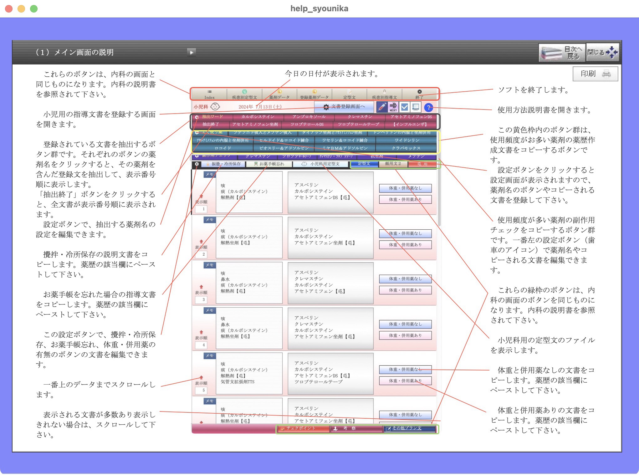Click the NEXT arrow icon
This screenshot has width=639, height=475.
coord(393,107)
